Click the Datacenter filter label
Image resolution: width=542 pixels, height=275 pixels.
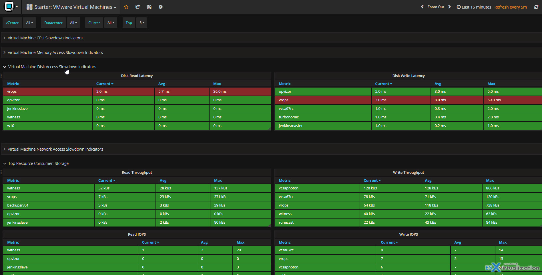click(x=53, y=23)
